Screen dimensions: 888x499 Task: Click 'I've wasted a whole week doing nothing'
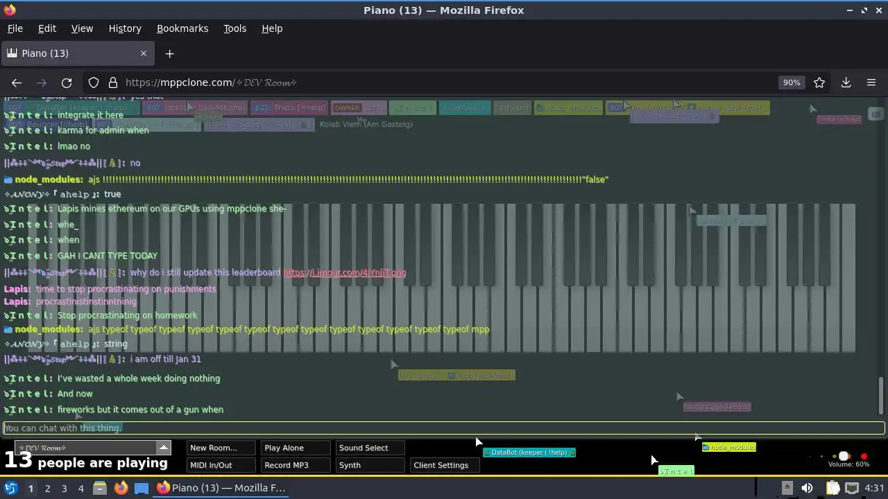[x=139, y=378]
